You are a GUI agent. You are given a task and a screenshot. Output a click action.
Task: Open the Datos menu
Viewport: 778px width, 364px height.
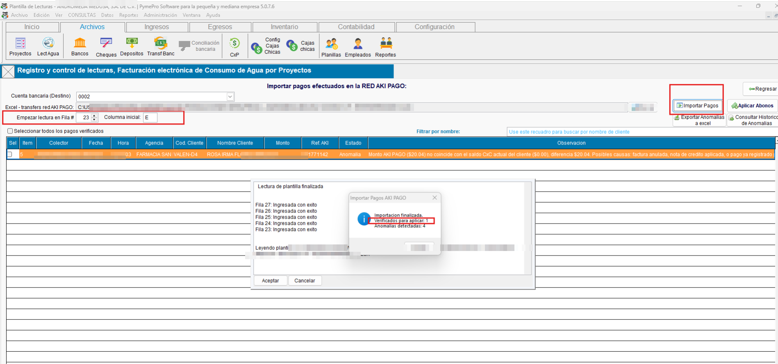pos(107,15)
